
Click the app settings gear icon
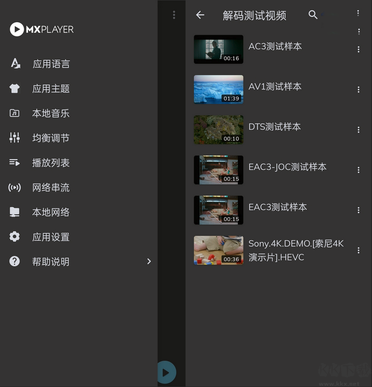(14, 237)
